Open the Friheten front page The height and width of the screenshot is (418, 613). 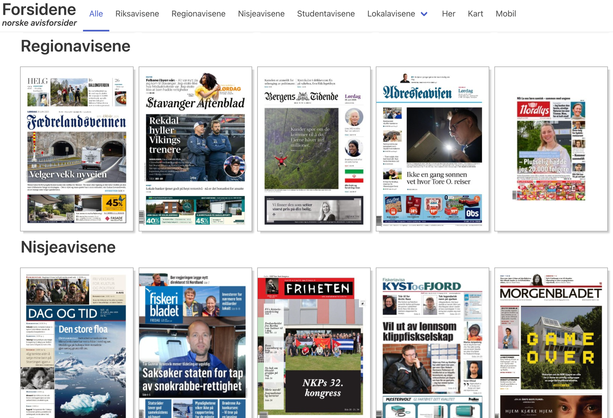click(314, 343)
